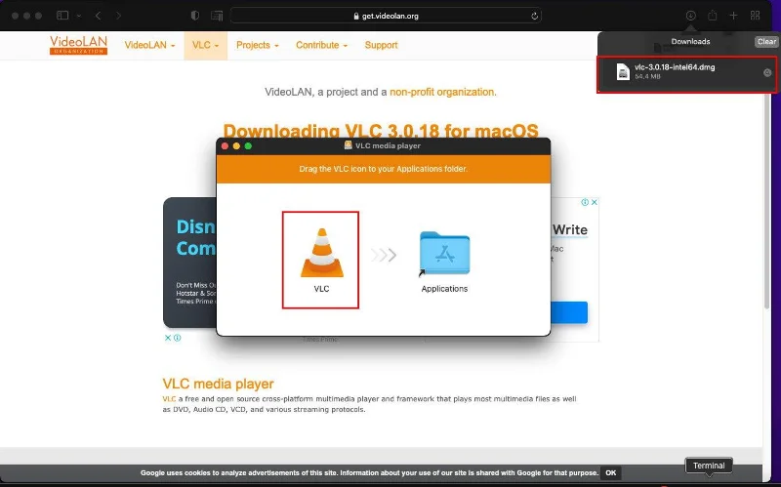The width and height of the screenshot is (781, 487).
Task: Reload the page from address bar
Action: click(534, 16)
